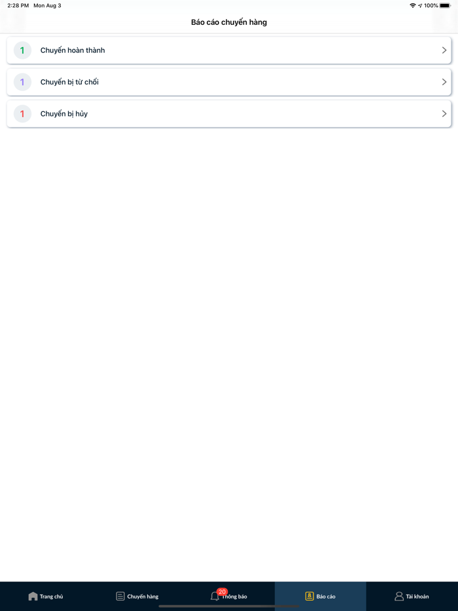Go to the Chuyến hàng tab label
Screen dimensions: 458x611
click(143, 597)
